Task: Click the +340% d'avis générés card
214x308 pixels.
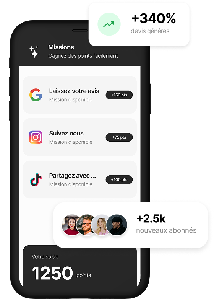Action: 139,24
